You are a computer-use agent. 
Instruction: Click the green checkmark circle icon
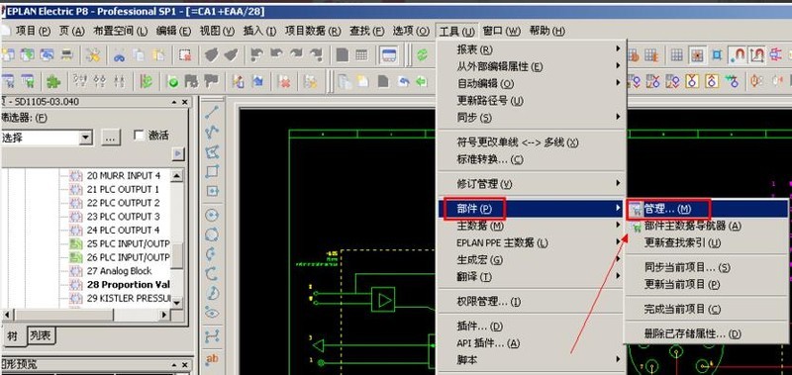click(x=173, y=81)
